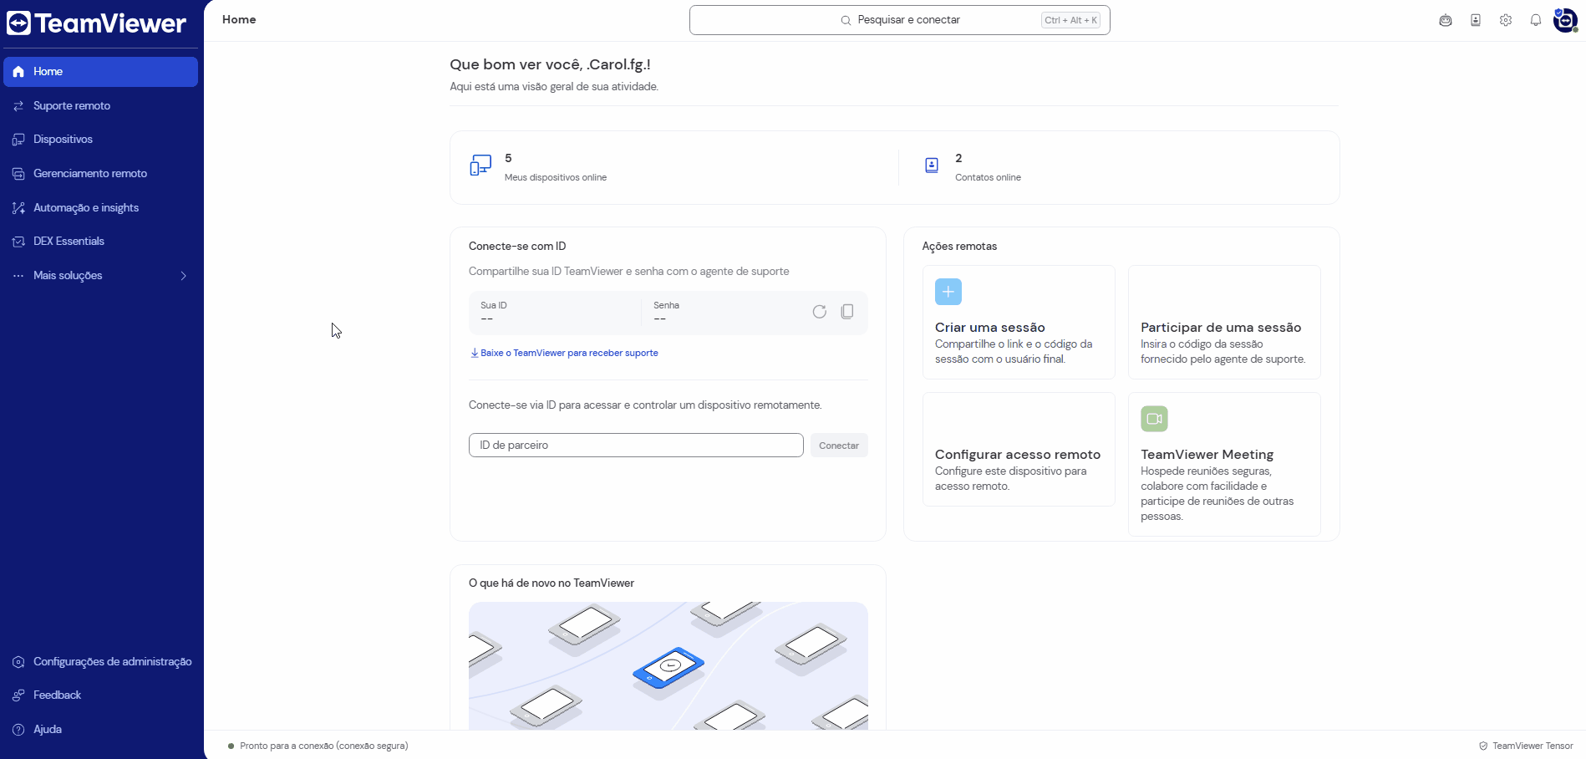Image resolution: width=1586 pixels, height=759 pixels.
Task: Open the notifications bell
Action: pyautogui.click(x=1536, y=20)
